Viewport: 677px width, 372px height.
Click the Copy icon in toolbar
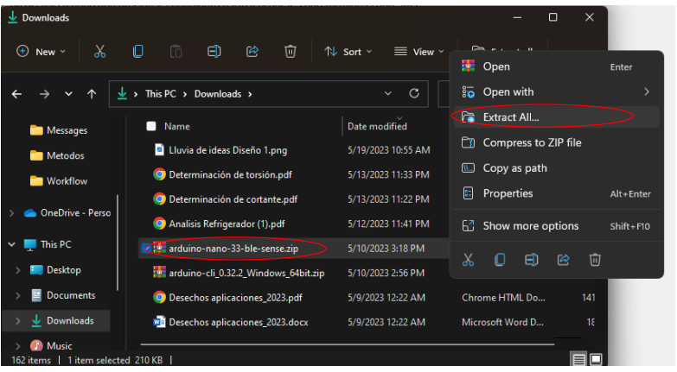tap(138, 52)
